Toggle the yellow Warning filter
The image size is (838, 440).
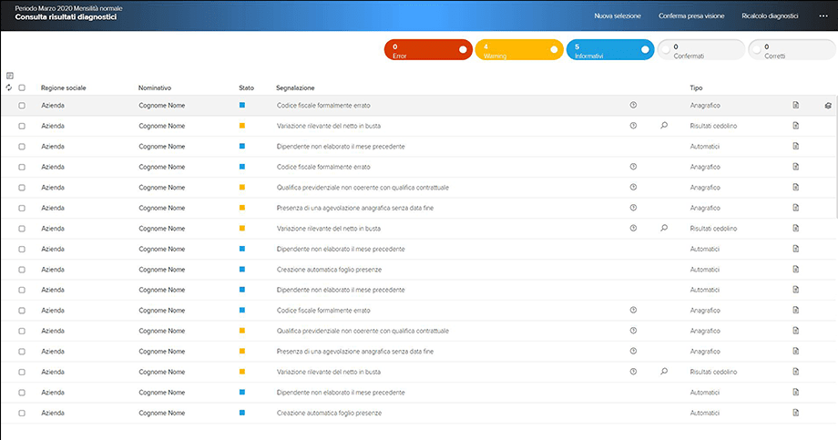[519, 50]
